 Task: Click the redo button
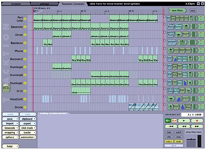pyautogui.click(x=28, y=114)
